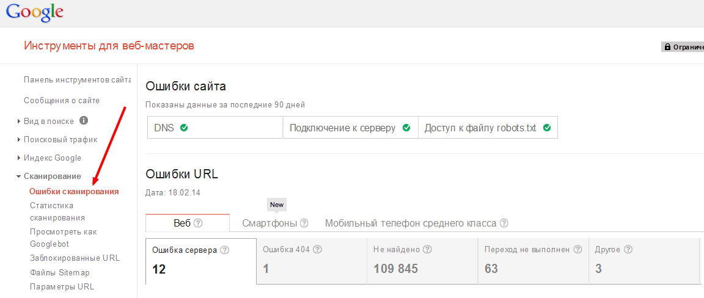
Task: Open help icon beside Мобильный телефон среднего класса
Action: coord(504,223)
